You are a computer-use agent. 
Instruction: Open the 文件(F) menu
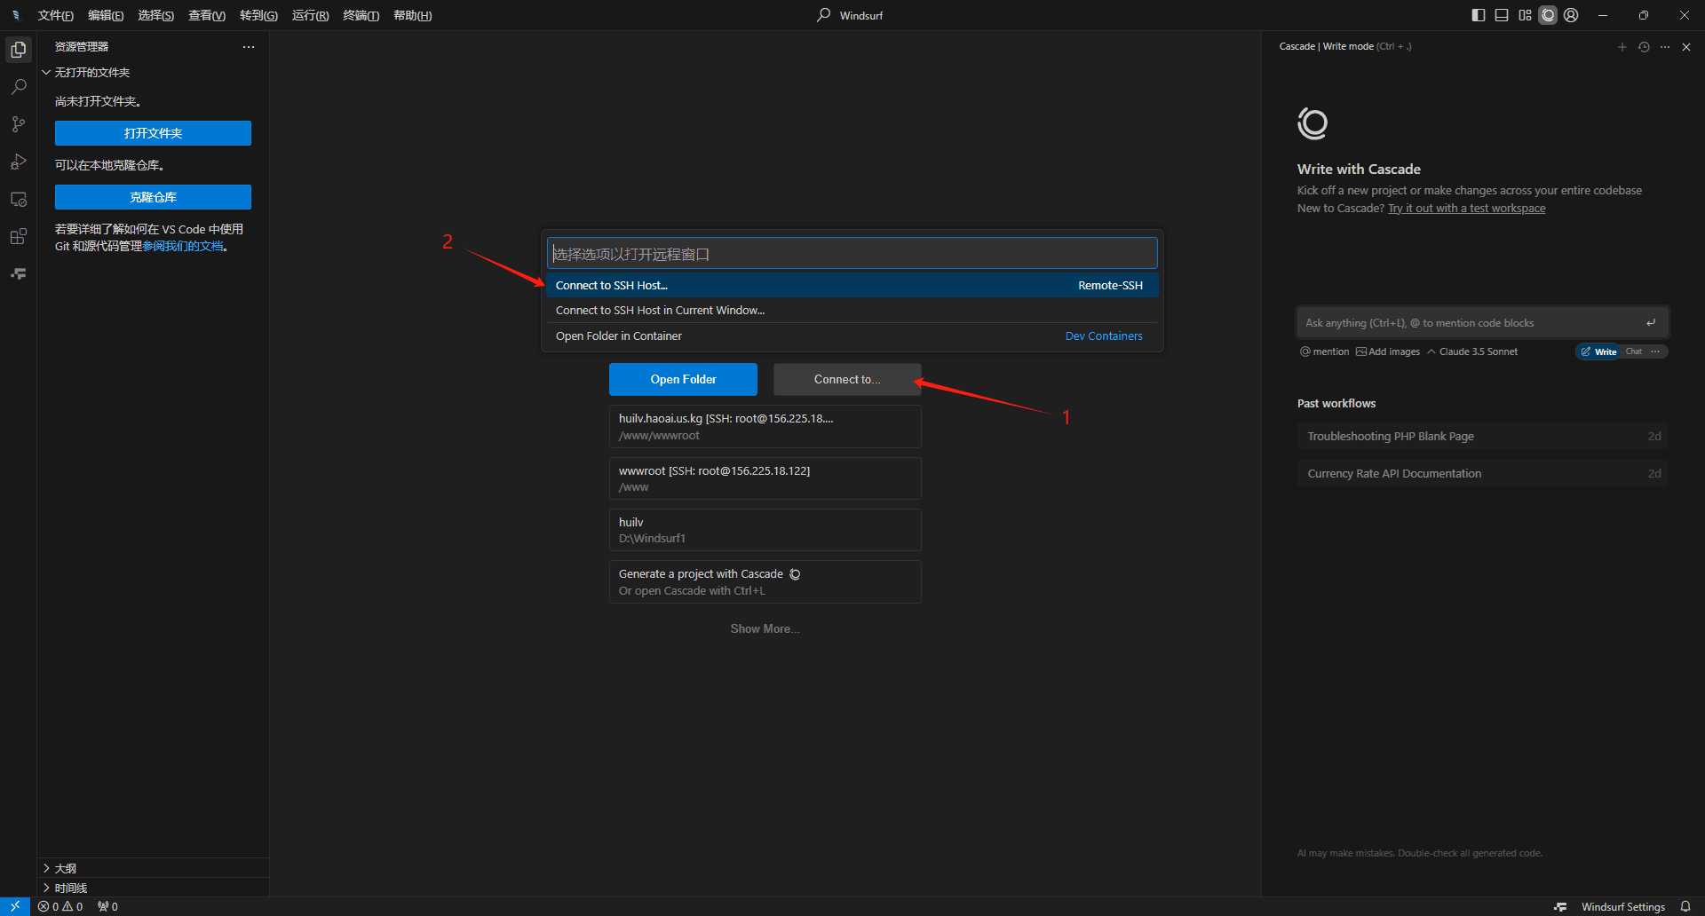(56, 15)
